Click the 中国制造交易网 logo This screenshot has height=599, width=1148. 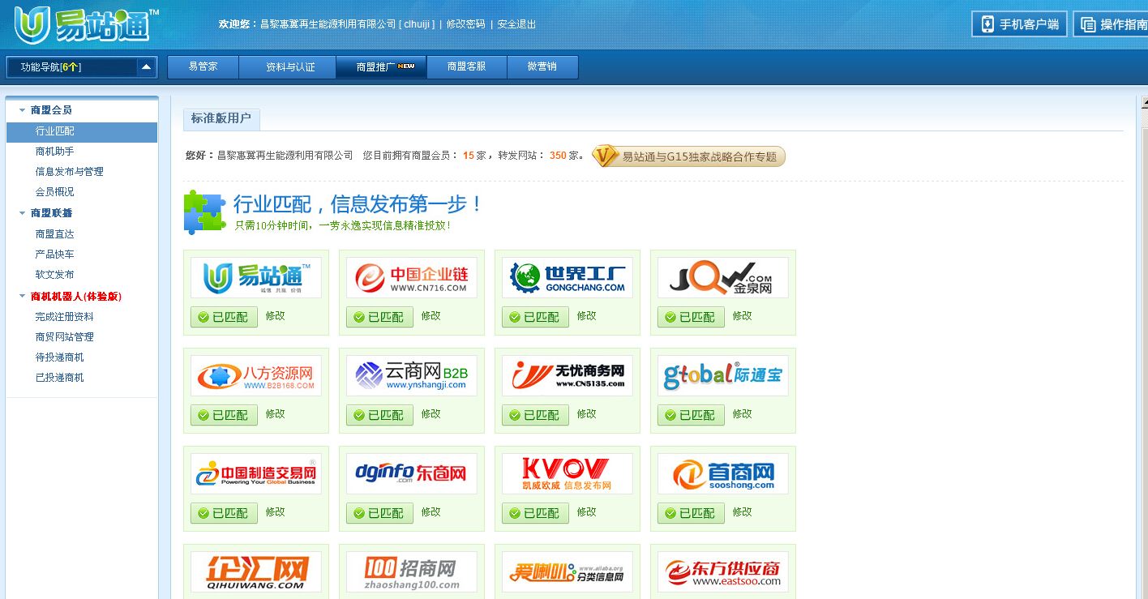pos(256,474)
